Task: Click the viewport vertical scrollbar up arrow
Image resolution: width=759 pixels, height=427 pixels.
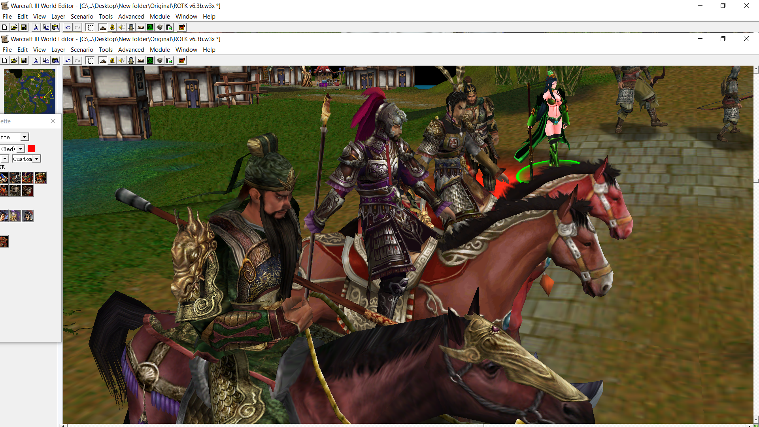Action: click(756, 69)
